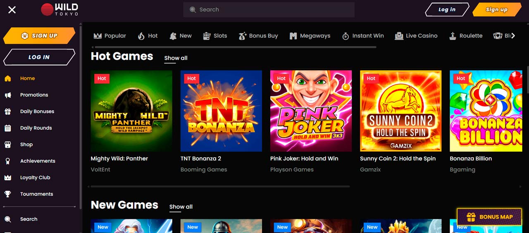Close the sidebar with the X icon
This screenshot has height=233, width=529.
(x=12, y=9)
